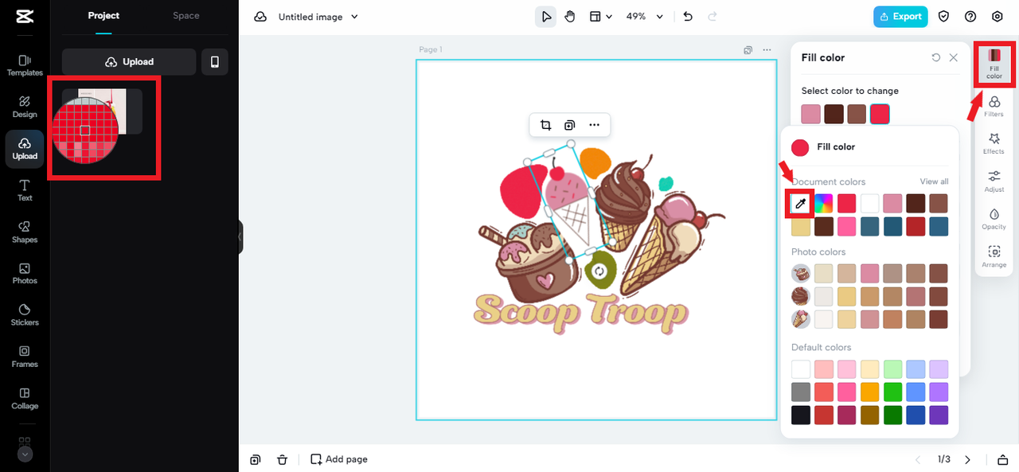Viewport: 1019px width, 472px height.
Task: Reset fill color changes icon
Action: coord(936,57)
